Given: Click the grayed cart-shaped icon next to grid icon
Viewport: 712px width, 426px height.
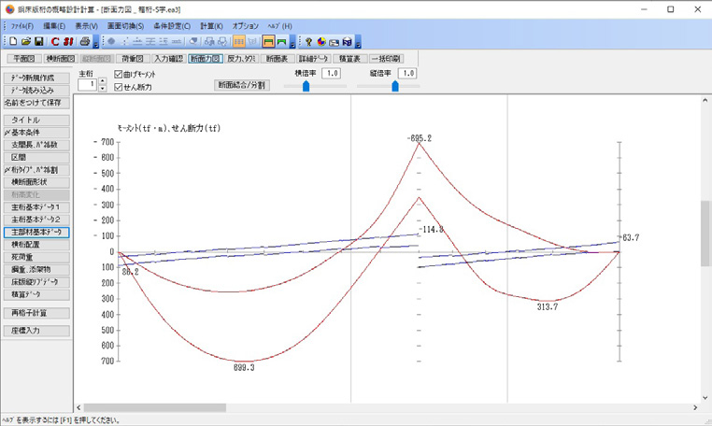Looking at the screenshot, I should click(252, 42).
